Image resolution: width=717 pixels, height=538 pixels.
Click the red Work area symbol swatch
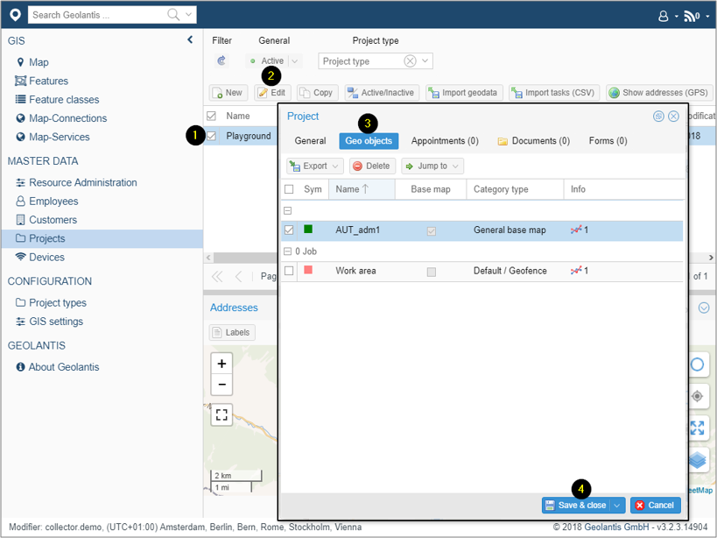(308, 270)
